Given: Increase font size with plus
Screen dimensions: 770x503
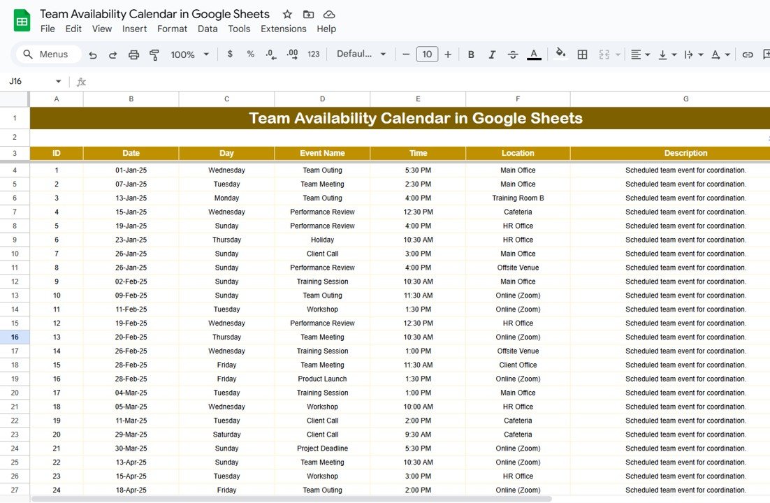Looking at the screenshot, I should pyautogui.click(x=448, y=54).
